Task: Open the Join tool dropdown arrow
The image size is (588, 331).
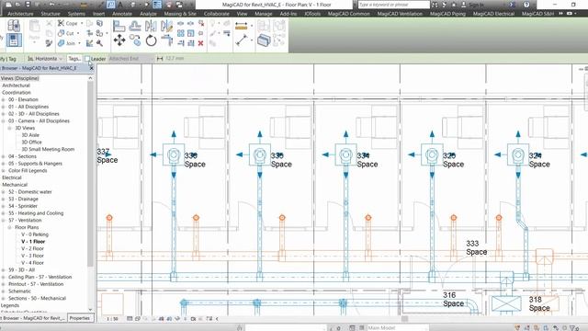Action: tap(79, 43)
